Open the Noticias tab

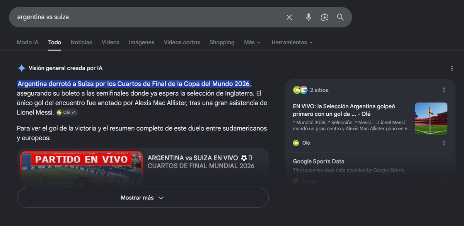(81, 42)
